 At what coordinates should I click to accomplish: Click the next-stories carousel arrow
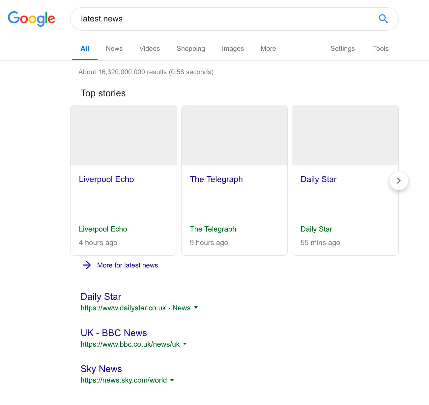[399, 181]
